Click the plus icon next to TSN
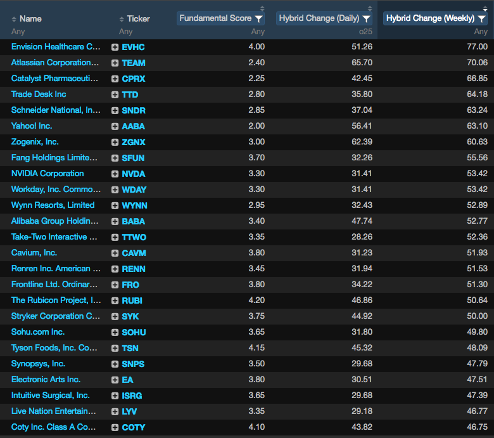 pyautogui.click(x=115, y=348)
